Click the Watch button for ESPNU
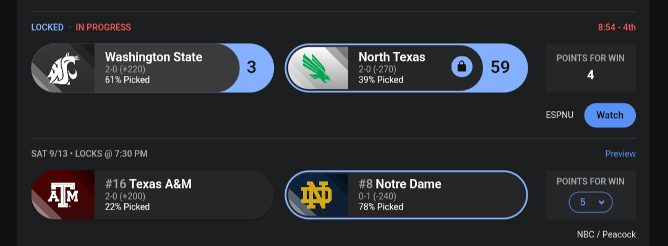 [610, 115]
